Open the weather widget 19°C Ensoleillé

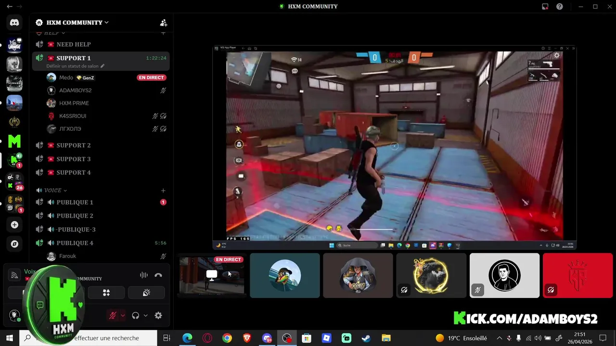point(462,338)
